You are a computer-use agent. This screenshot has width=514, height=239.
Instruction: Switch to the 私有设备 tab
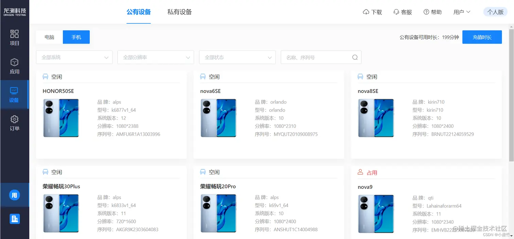point(179,12)
